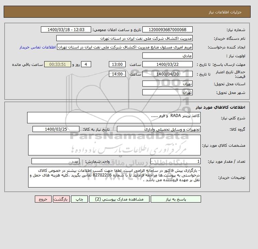The height and width of the screenshot is (249, 258).
Task: Click the خروج exit button
Action: (x=43, y=199)
